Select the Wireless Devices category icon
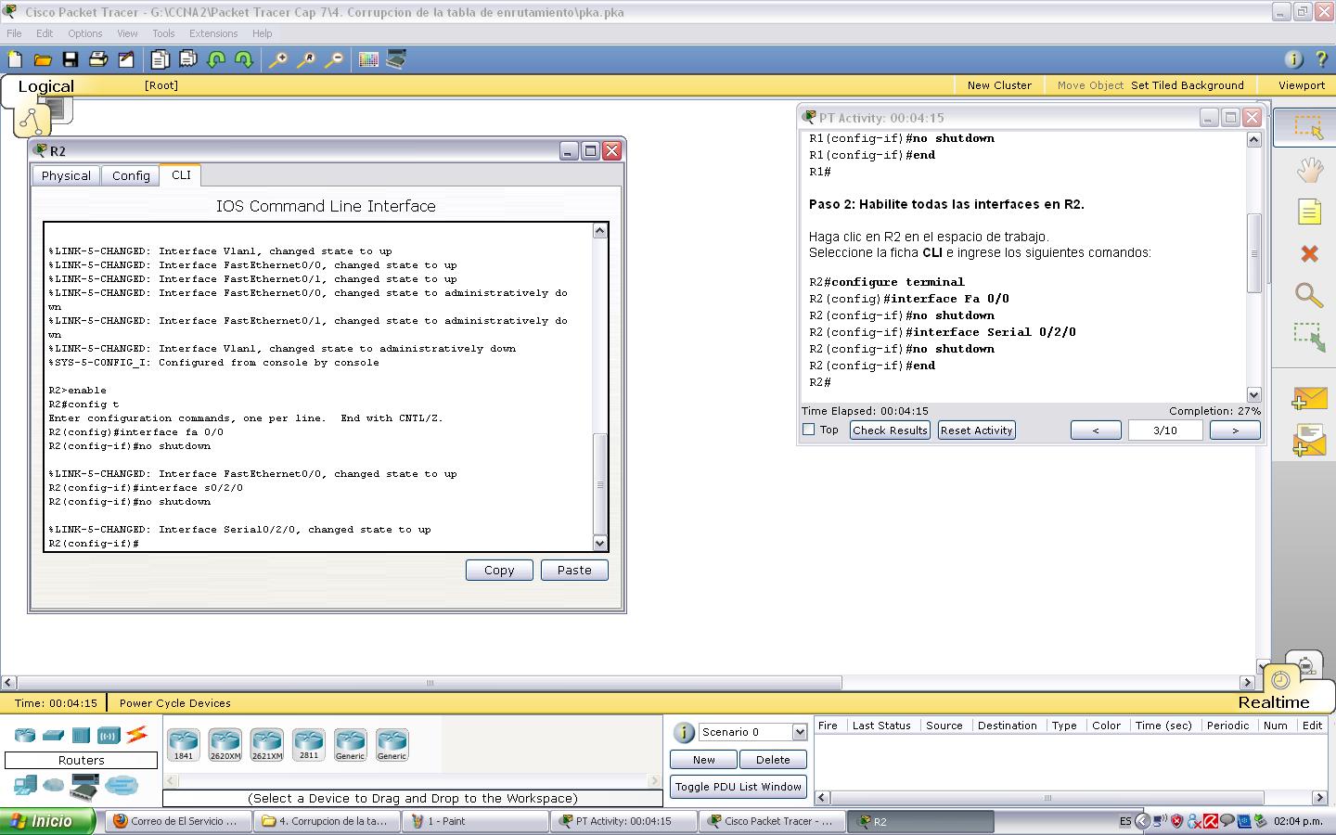The width and height of the screenshot is (1336, 835). pyautogui.click(x=109, y=736)
